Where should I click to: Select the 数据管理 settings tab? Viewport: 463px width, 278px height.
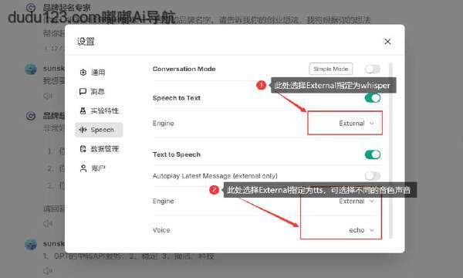pos(99,149)
